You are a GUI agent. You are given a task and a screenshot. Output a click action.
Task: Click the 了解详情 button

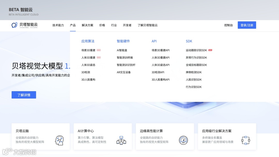point(24,95)
